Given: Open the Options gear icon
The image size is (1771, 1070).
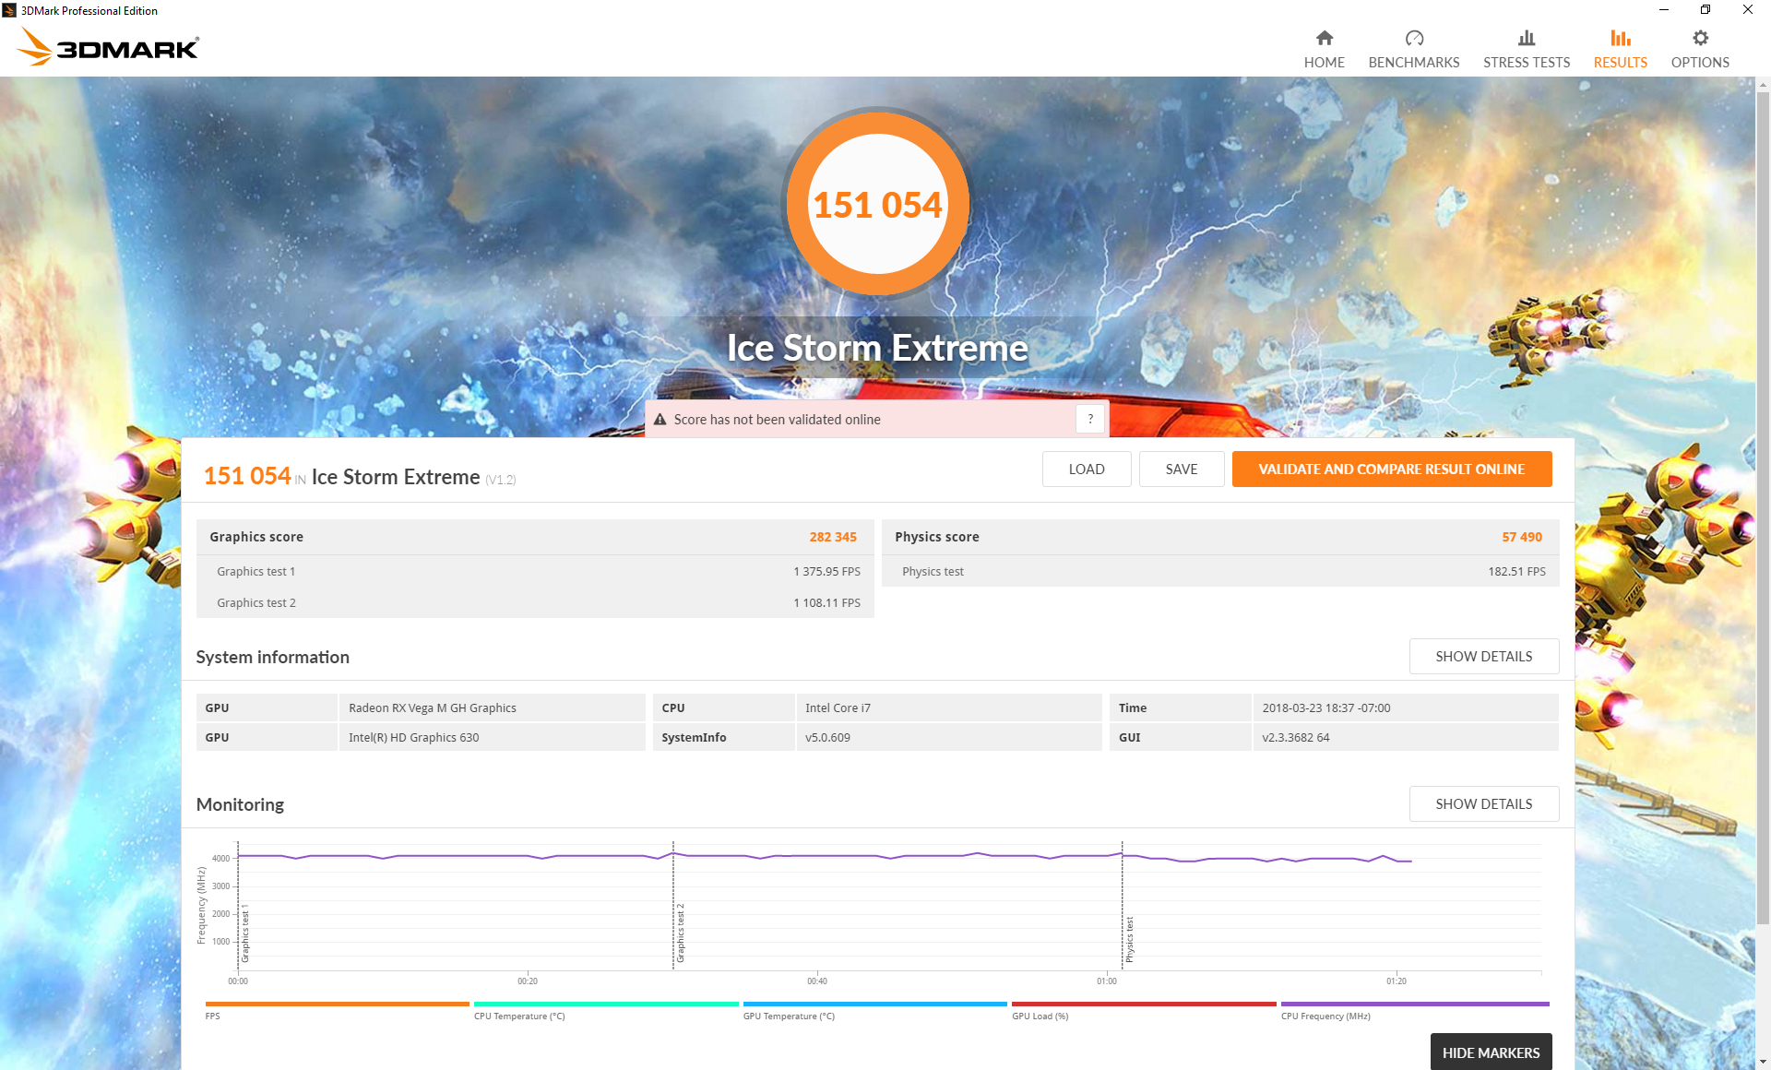Looking at the screenshot, I should click(1700, 38).
